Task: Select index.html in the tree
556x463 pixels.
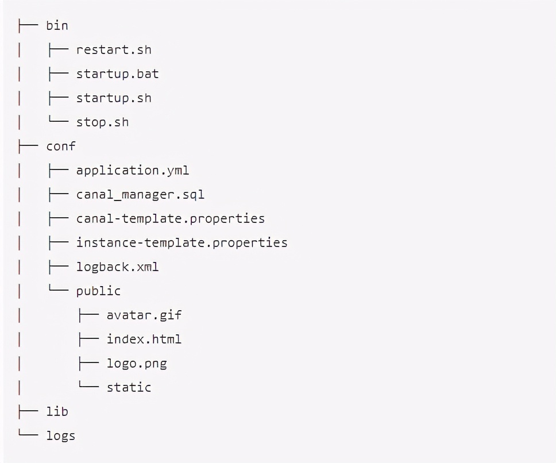Action: click(144, 339)
